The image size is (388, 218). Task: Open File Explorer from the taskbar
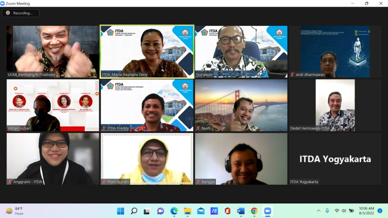(x=187, y=211)
